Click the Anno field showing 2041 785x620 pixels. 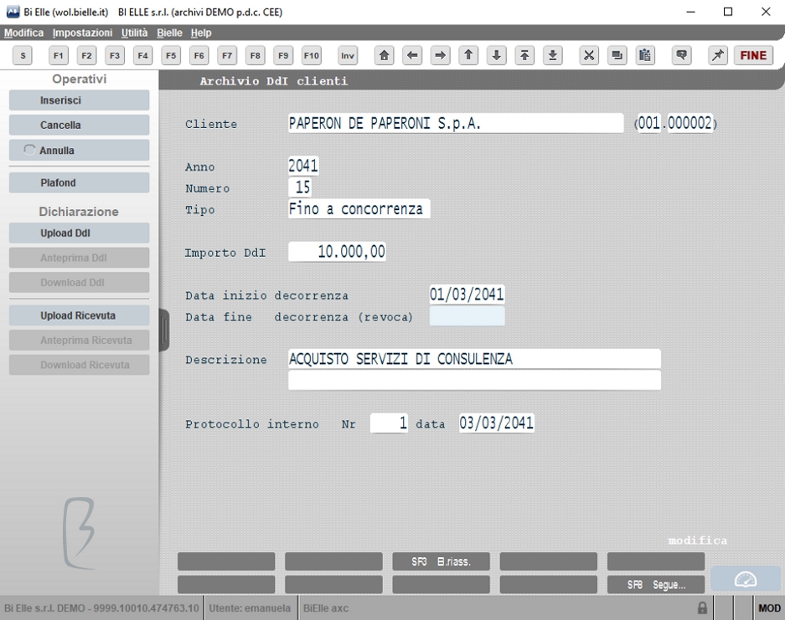303,166
